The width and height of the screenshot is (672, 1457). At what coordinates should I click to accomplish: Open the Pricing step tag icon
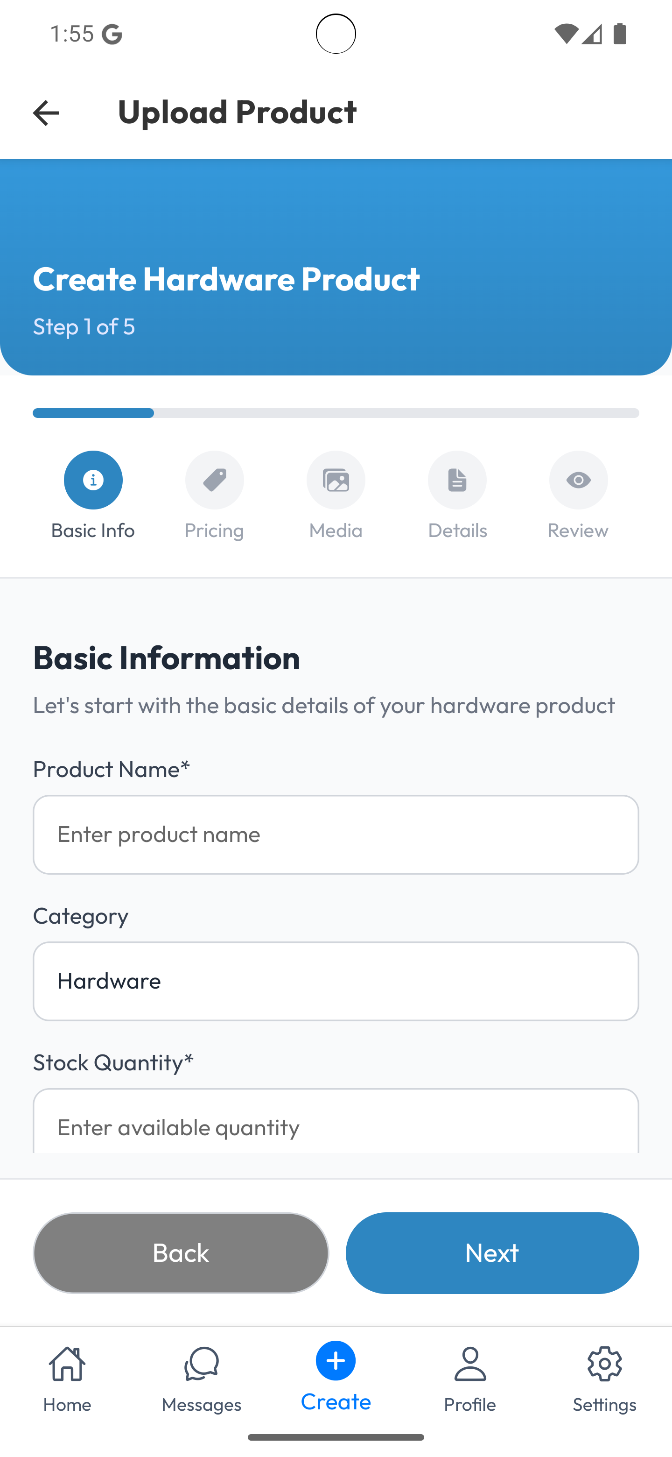pyautogui.click(x=214, y=480)
